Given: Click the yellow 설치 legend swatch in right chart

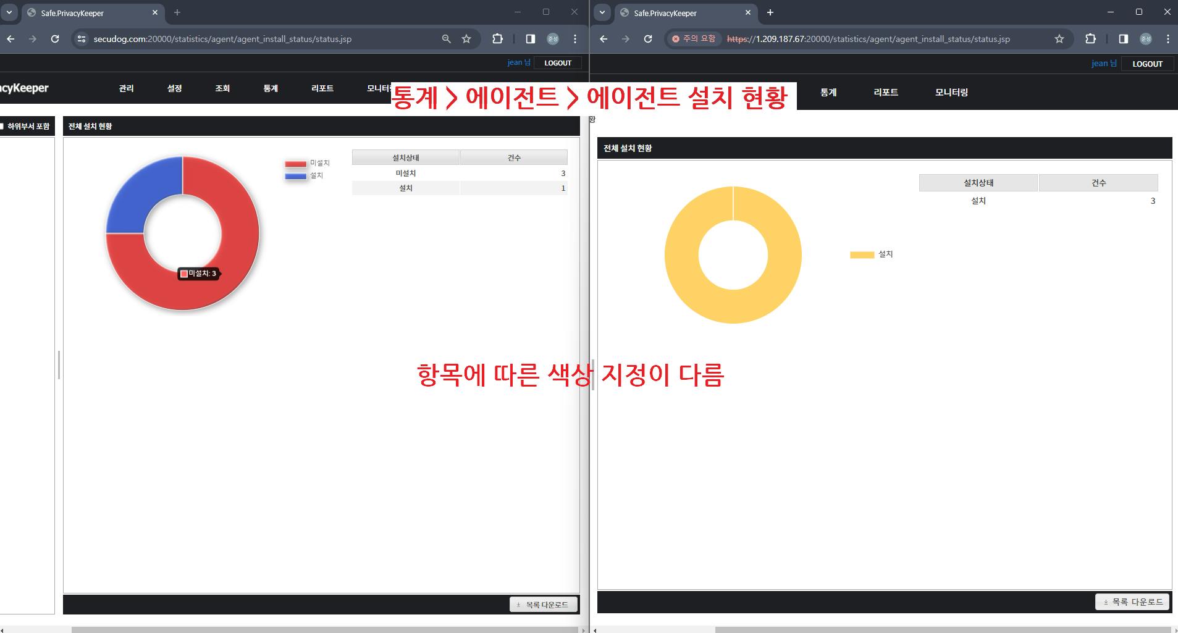Looking at the screenshot, I should tap(862, 254).
